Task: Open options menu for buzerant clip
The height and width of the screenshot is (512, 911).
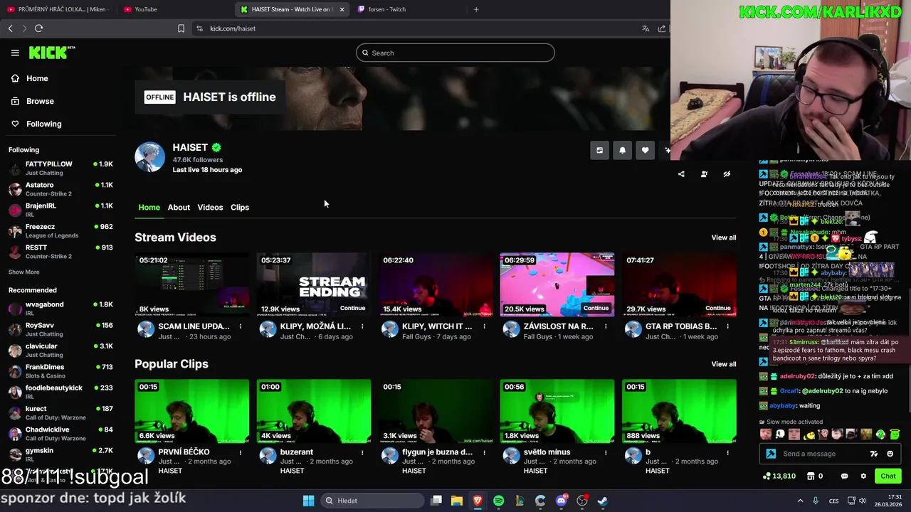Action: point(362,452)
